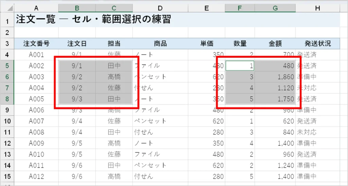The image size is (348, 186).
Task: Click the ペンセット cell in row 10
Action: click(x=160, y=121)
